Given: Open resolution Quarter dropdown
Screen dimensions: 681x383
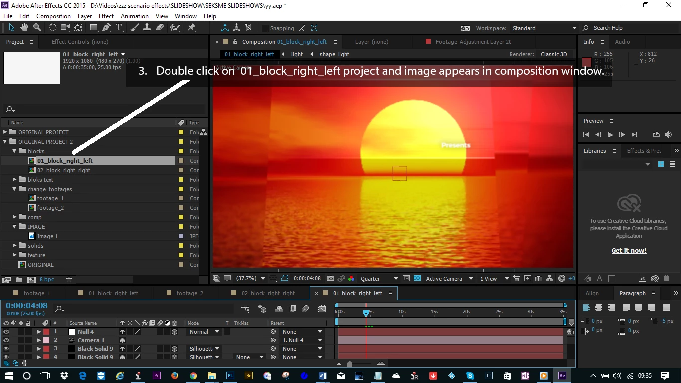Looking at the screenshot, I should click(x=379, y=279).
